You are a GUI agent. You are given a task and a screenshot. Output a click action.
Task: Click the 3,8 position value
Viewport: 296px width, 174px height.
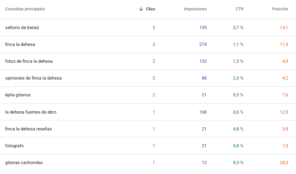(285, 129)
